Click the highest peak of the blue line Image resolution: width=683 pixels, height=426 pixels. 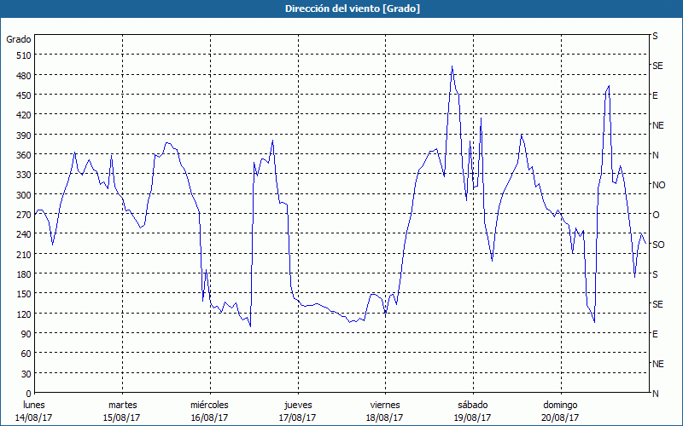452,67
